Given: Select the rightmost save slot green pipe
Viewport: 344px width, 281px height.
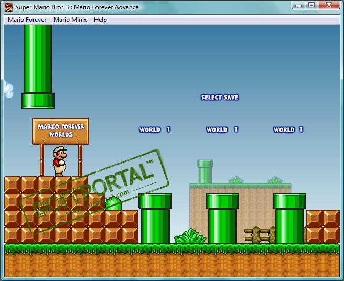Looking at the screenshot, I should click(x=289, y=218).
